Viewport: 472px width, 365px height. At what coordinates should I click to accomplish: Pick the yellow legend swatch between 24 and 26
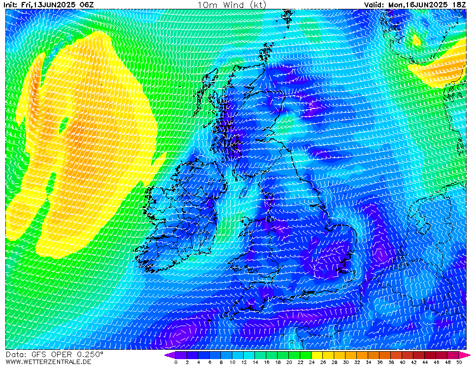tap(317, 355)
